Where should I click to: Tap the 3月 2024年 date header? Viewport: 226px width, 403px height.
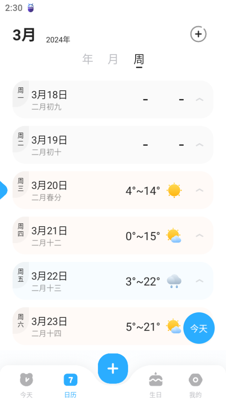pos(41,36)
